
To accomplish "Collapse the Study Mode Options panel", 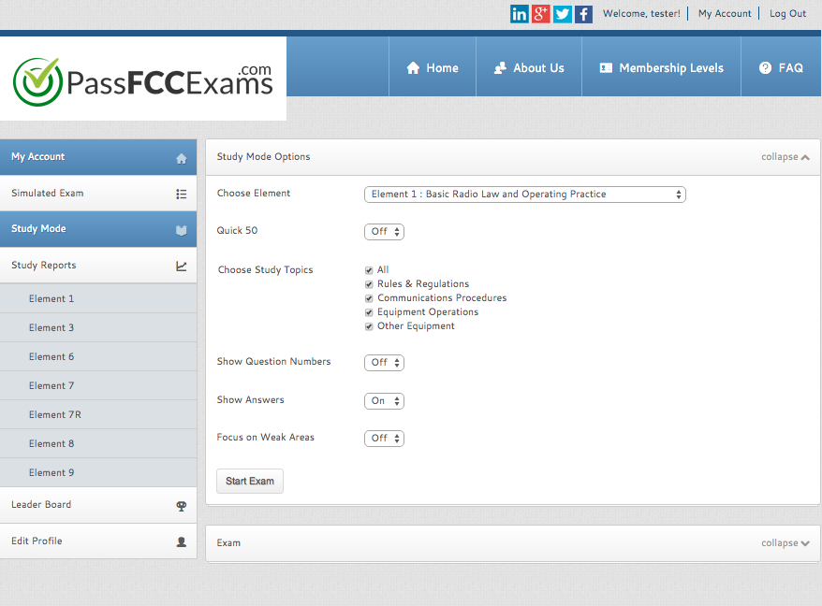I will [x=785, y=157].
